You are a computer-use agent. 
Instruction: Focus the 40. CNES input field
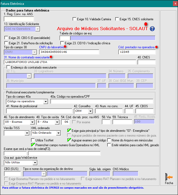(x=147, y=62)
